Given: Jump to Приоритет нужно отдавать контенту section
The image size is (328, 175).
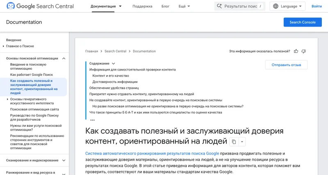Looking at the screenshot, I should [141, 94].
